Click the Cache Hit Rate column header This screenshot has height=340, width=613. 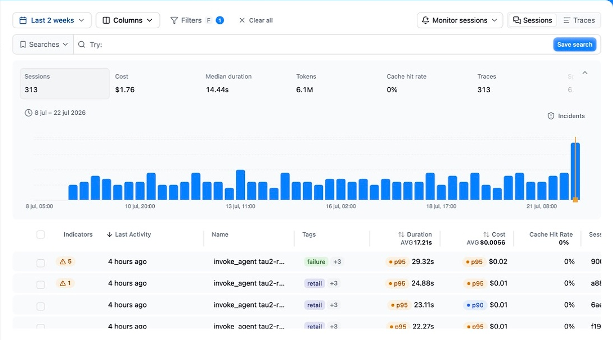[551, 234]
